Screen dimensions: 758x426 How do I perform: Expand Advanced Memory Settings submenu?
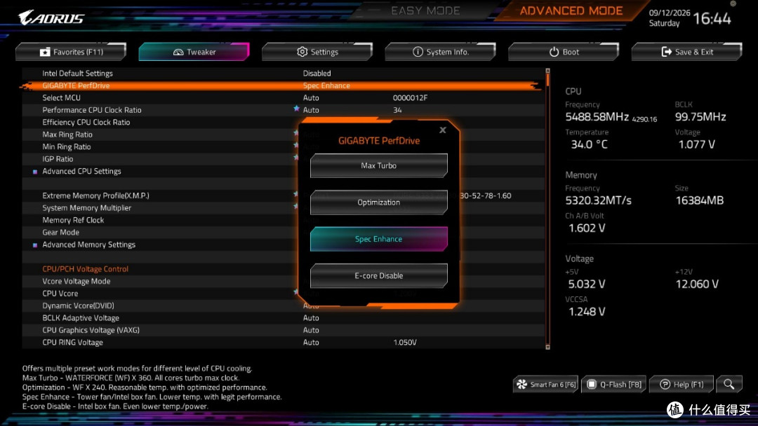pyautogui.click(x=89, y=245)
